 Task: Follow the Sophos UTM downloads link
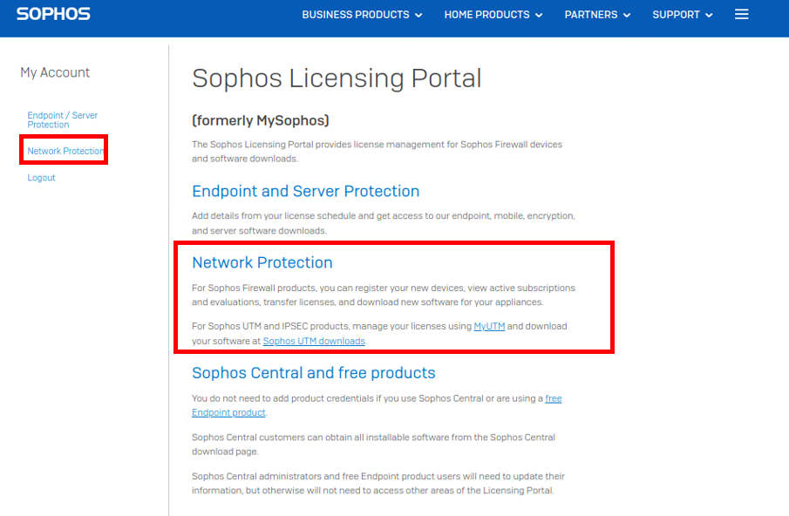(x=314, y=341)
